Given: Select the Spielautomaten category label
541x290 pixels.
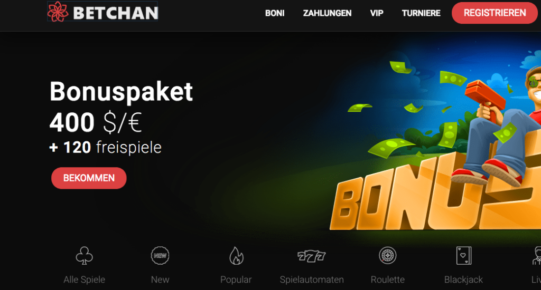Looking at the screenshot, I should [312, 279].
